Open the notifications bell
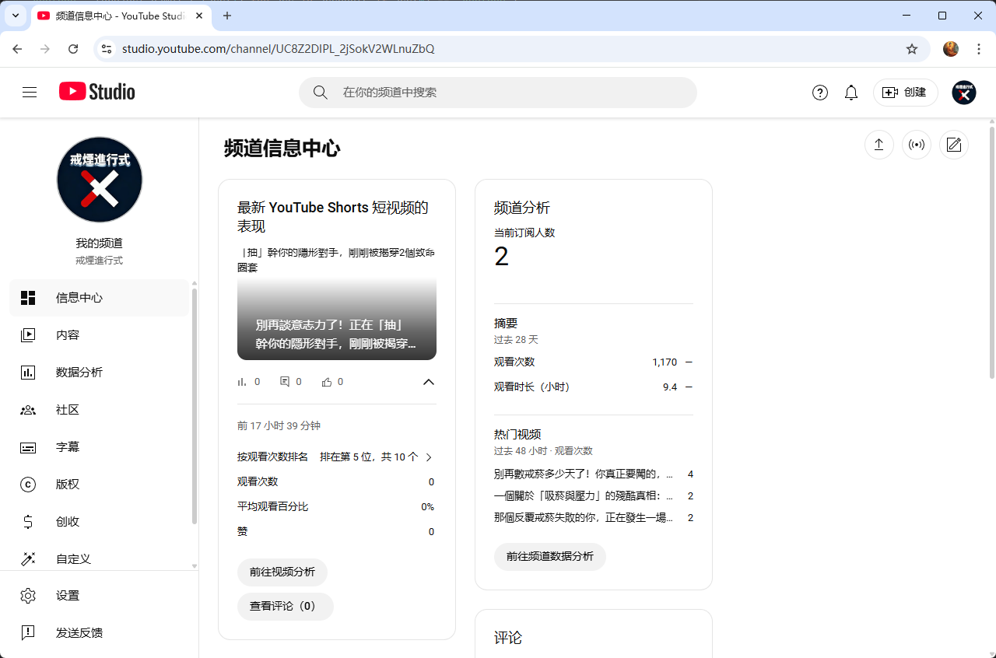The height and width of the screenshot is (658, 996). 851,93
